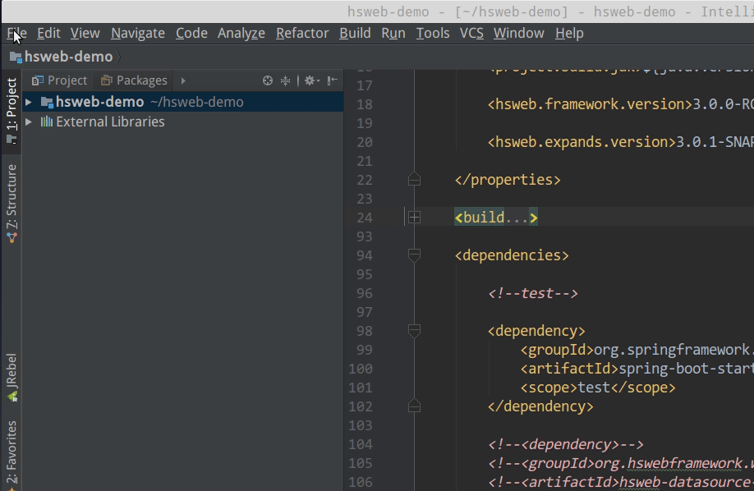This screenshot has height=491, width=754.
Task: Click fold marker at line 22 closing properties
Action: (414, 180)
